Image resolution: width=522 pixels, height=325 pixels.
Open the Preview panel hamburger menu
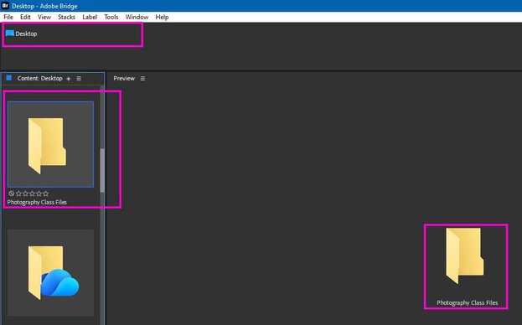pos(142,79)
